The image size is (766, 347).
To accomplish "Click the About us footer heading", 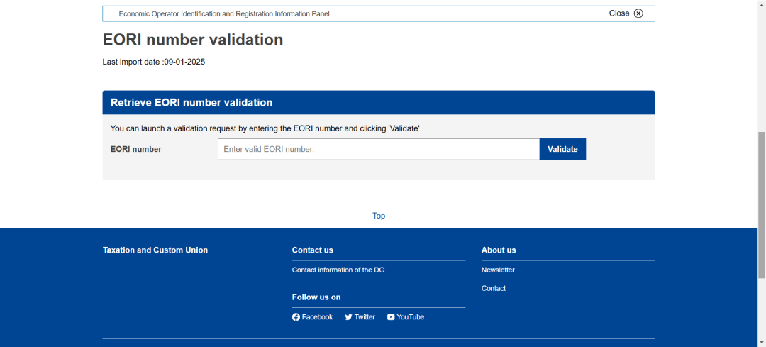I will 499,250.
